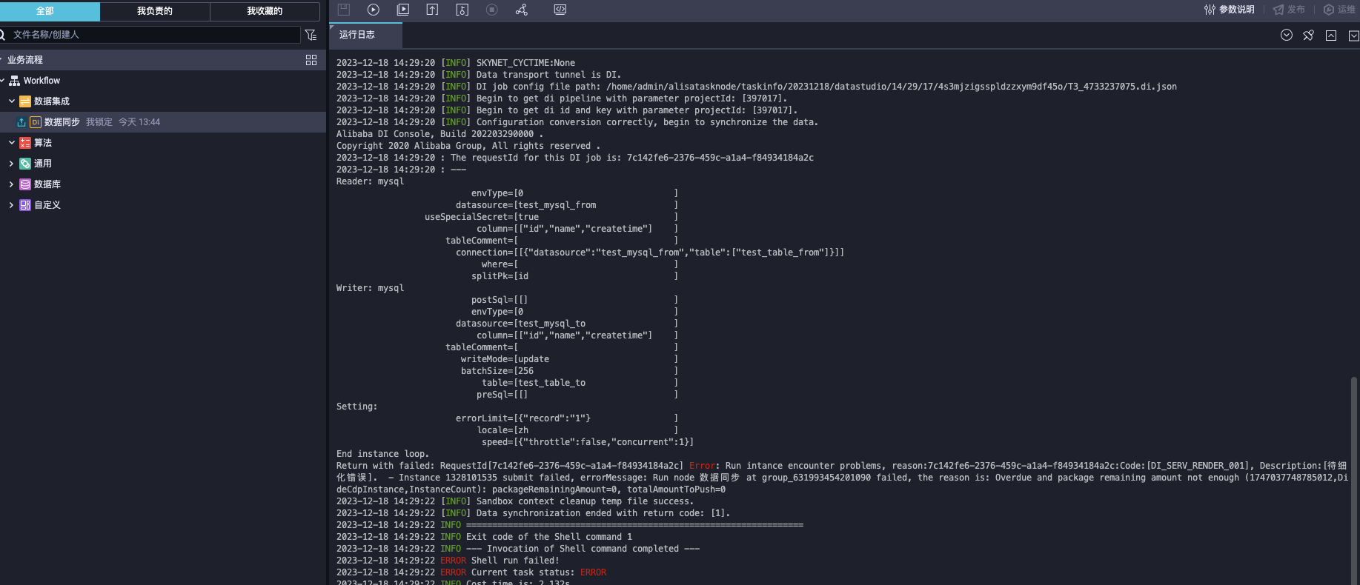
Task: Clear the run log with the broom icon
Action: [x=1309, y=35]
